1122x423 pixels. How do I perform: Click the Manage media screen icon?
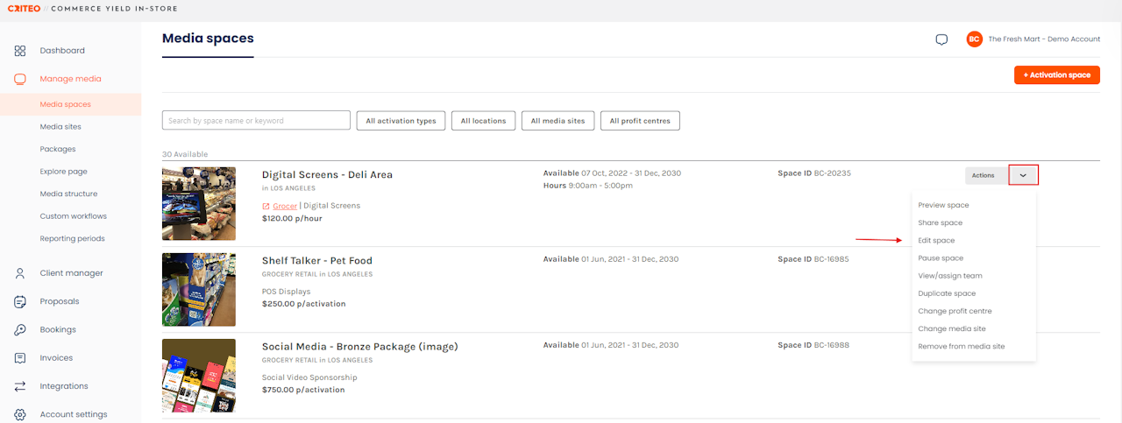point(20,79)
